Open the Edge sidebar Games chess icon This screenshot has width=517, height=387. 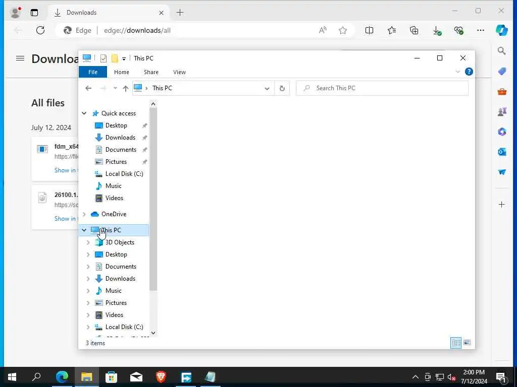501,112
